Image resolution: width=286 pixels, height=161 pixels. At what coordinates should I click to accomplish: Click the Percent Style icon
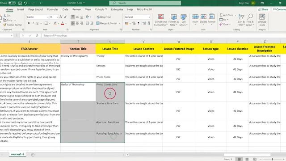click(134, 23)
